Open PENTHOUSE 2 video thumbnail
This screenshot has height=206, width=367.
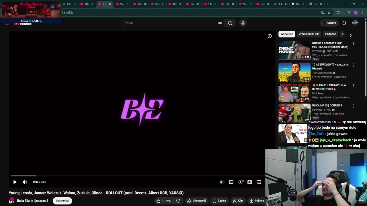(x=294, y=50)
